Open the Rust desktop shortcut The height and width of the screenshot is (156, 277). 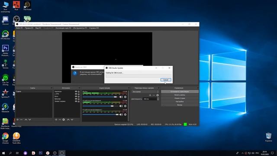click(x=16, y=6)
